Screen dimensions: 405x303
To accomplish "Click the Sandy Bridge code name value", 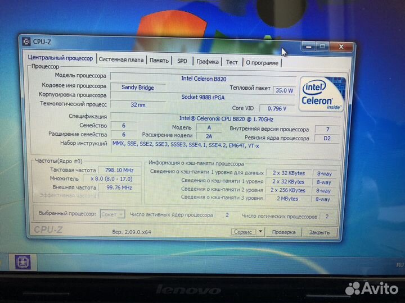I will click(x=138, y=88).
